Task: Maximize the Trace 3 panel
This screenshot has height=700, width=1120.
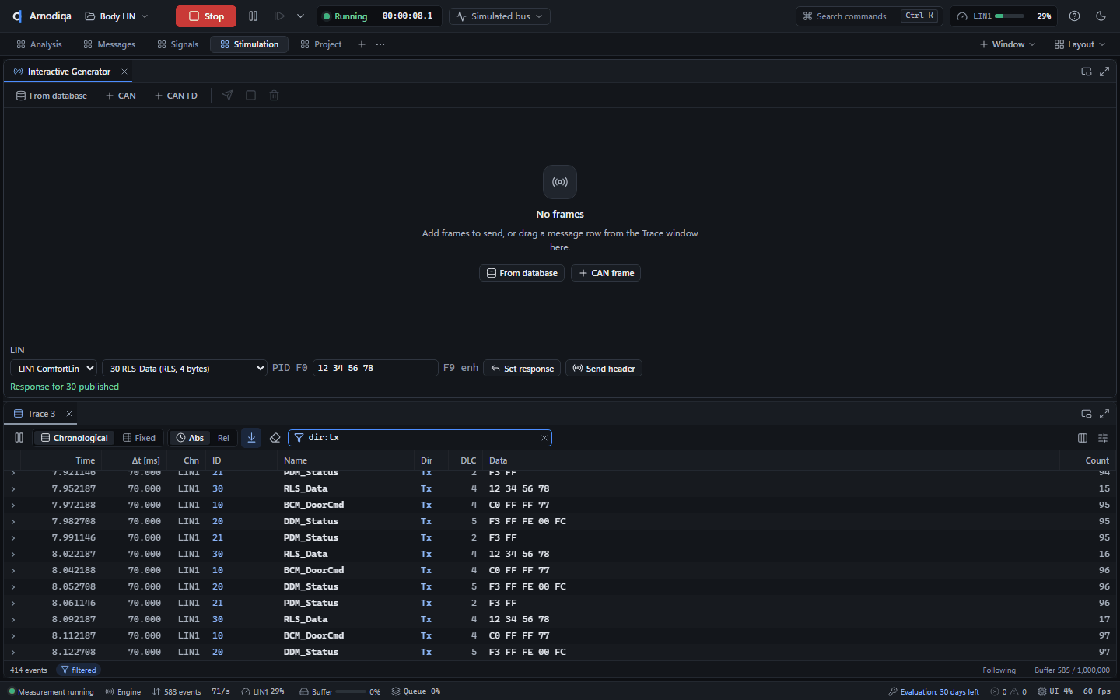Action: [1104, 414]
